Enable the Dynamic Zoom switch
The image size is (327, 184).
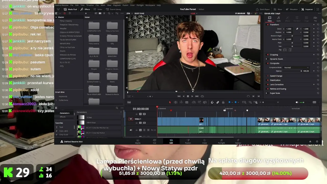point(267,59)
